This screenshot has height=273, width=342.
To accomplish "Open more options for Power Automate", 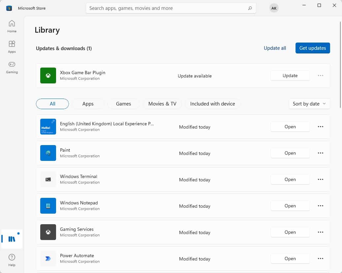I will (321, 258).
